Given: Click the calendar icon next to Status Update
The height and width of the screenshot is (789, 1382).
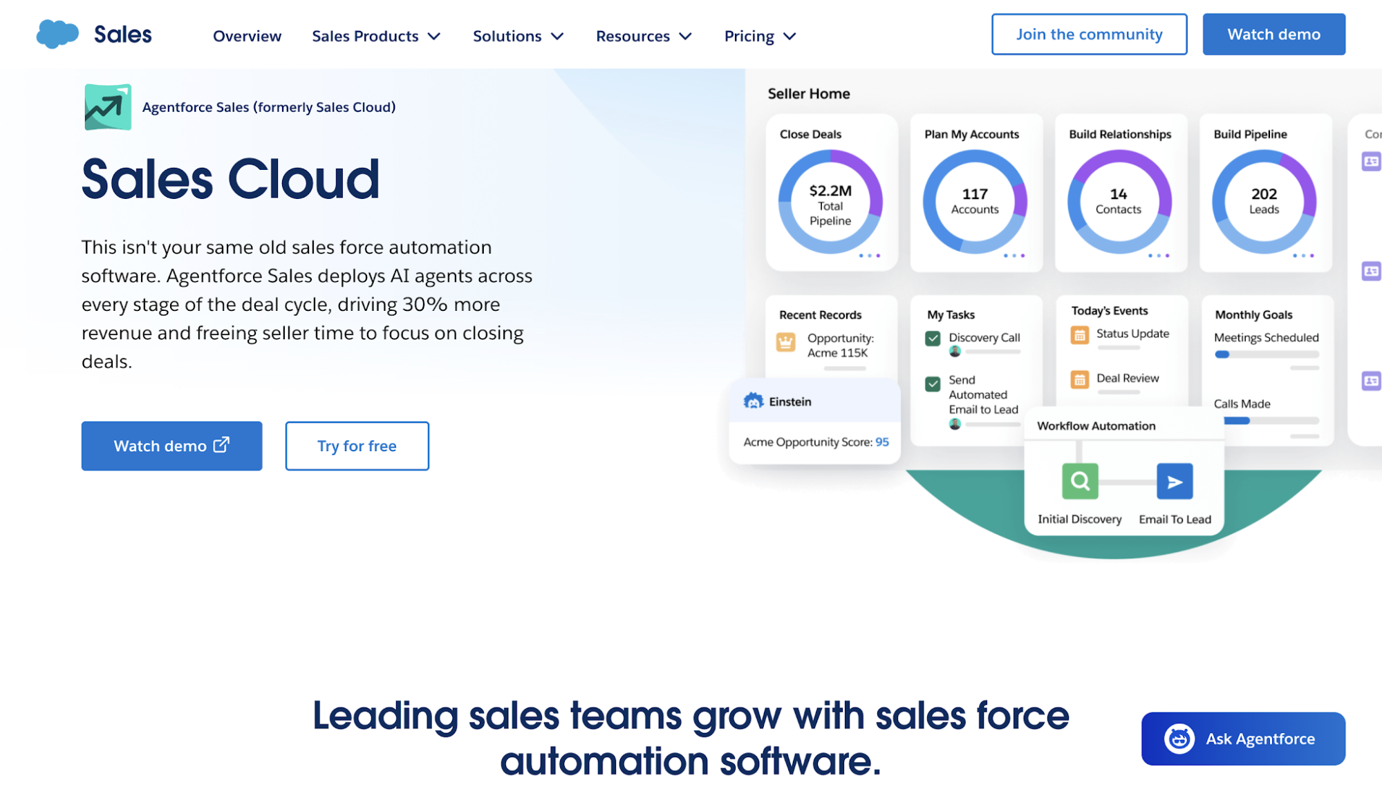Looking at the screenshot, I should [1079, 335].
